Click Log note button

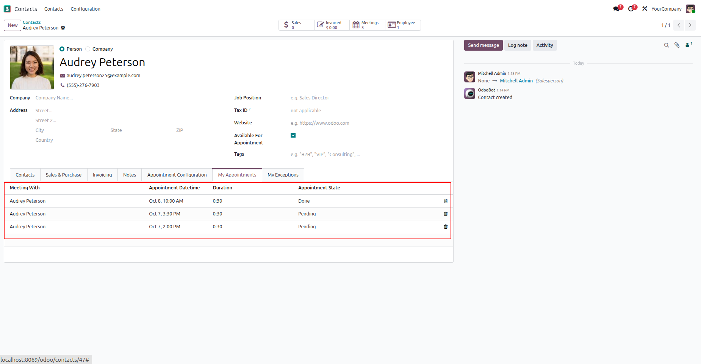coord(518,45)
